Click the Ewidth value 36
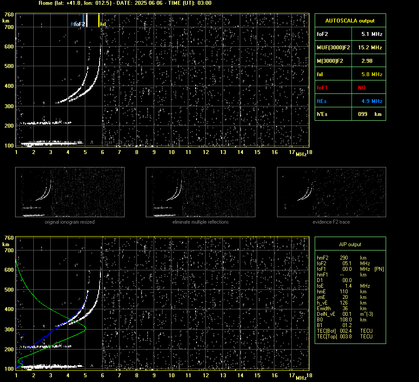The width and height of the screenshot is (419, 382). 345,308
